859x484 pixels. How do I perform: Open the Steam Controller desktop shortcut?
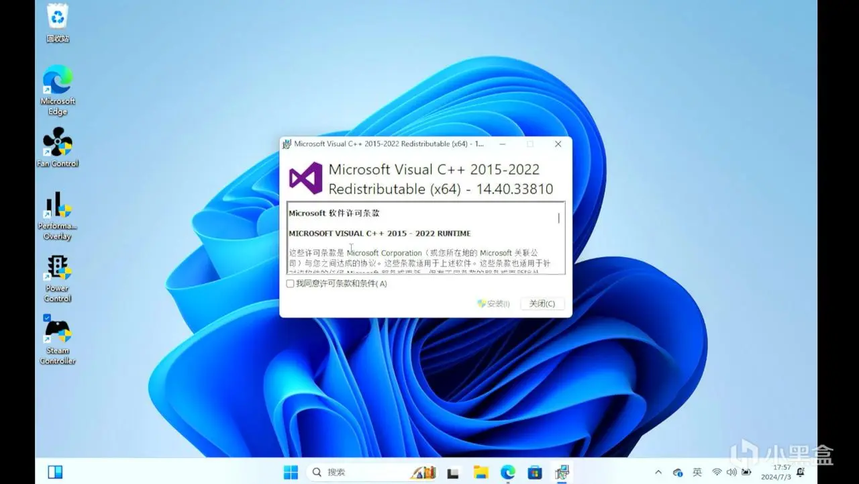tap(58, 340)
